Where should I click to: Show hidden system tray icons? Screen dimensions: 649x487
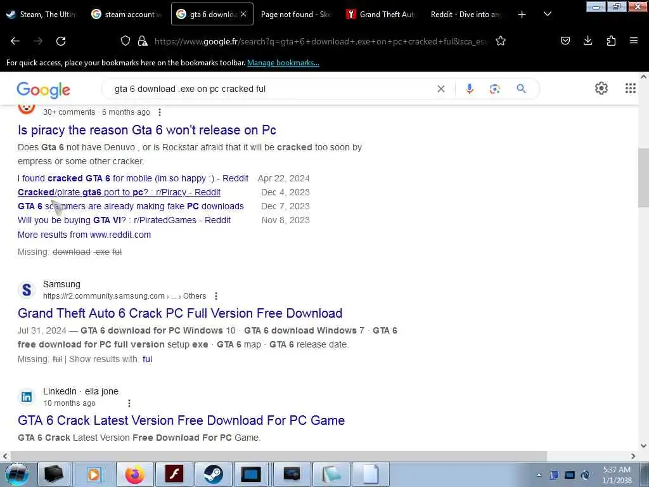coord(539,476)
